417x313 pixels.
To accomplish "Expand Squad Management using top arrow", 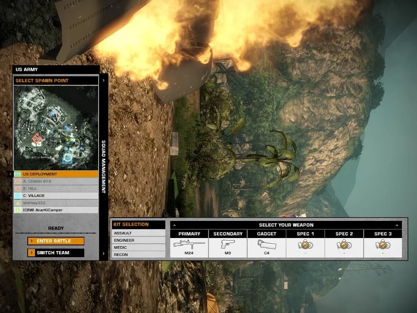I will tap(104, 80).
